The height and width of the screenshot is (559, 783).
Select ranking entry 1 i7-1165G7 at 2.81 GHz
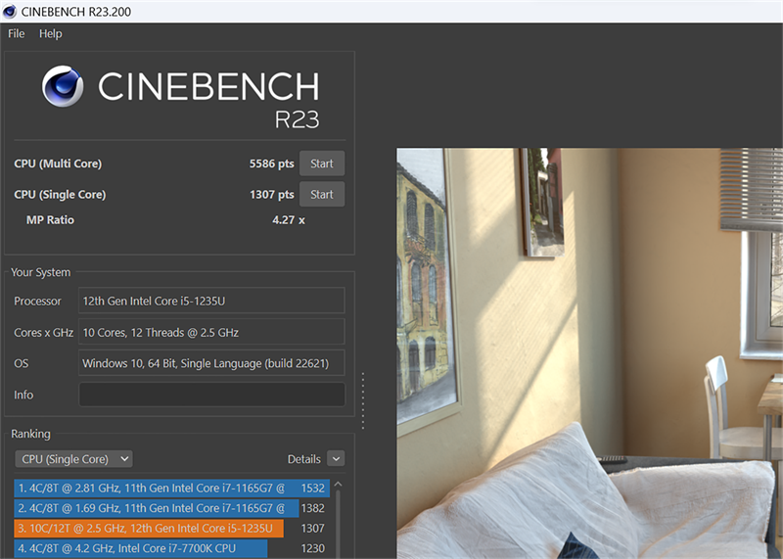point(172,489)
